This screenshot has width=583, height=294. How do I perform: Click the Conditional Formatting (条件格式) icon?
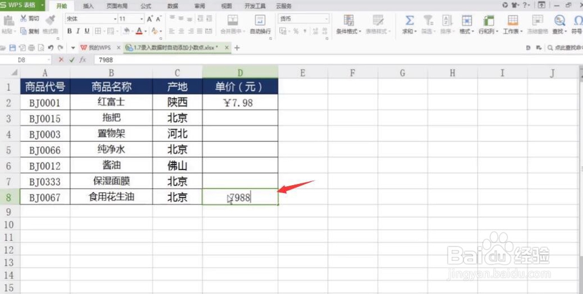349,20
